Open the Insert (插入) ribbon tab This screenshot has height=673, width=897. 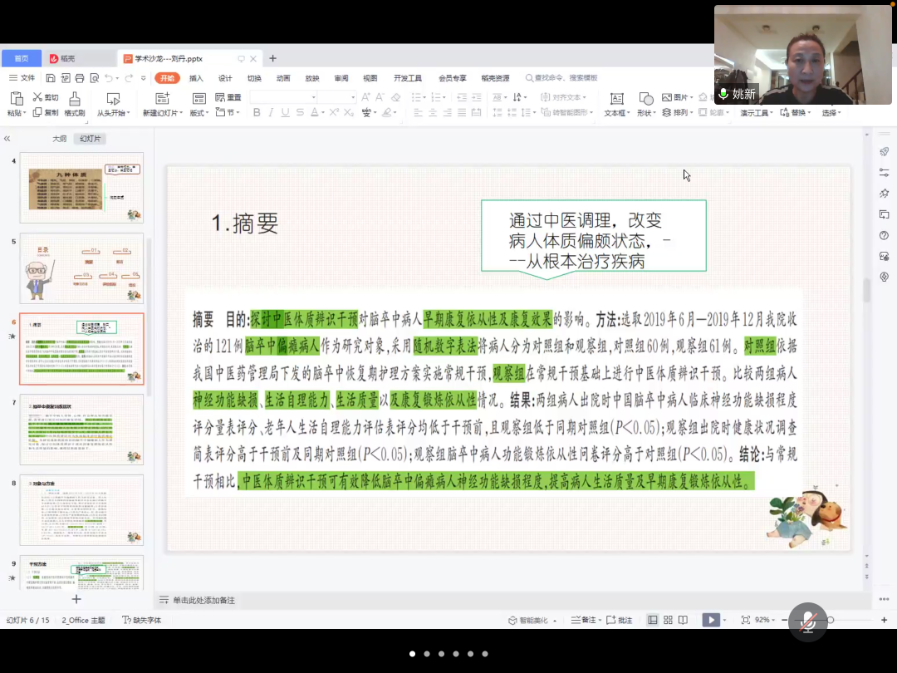point(196,78)
